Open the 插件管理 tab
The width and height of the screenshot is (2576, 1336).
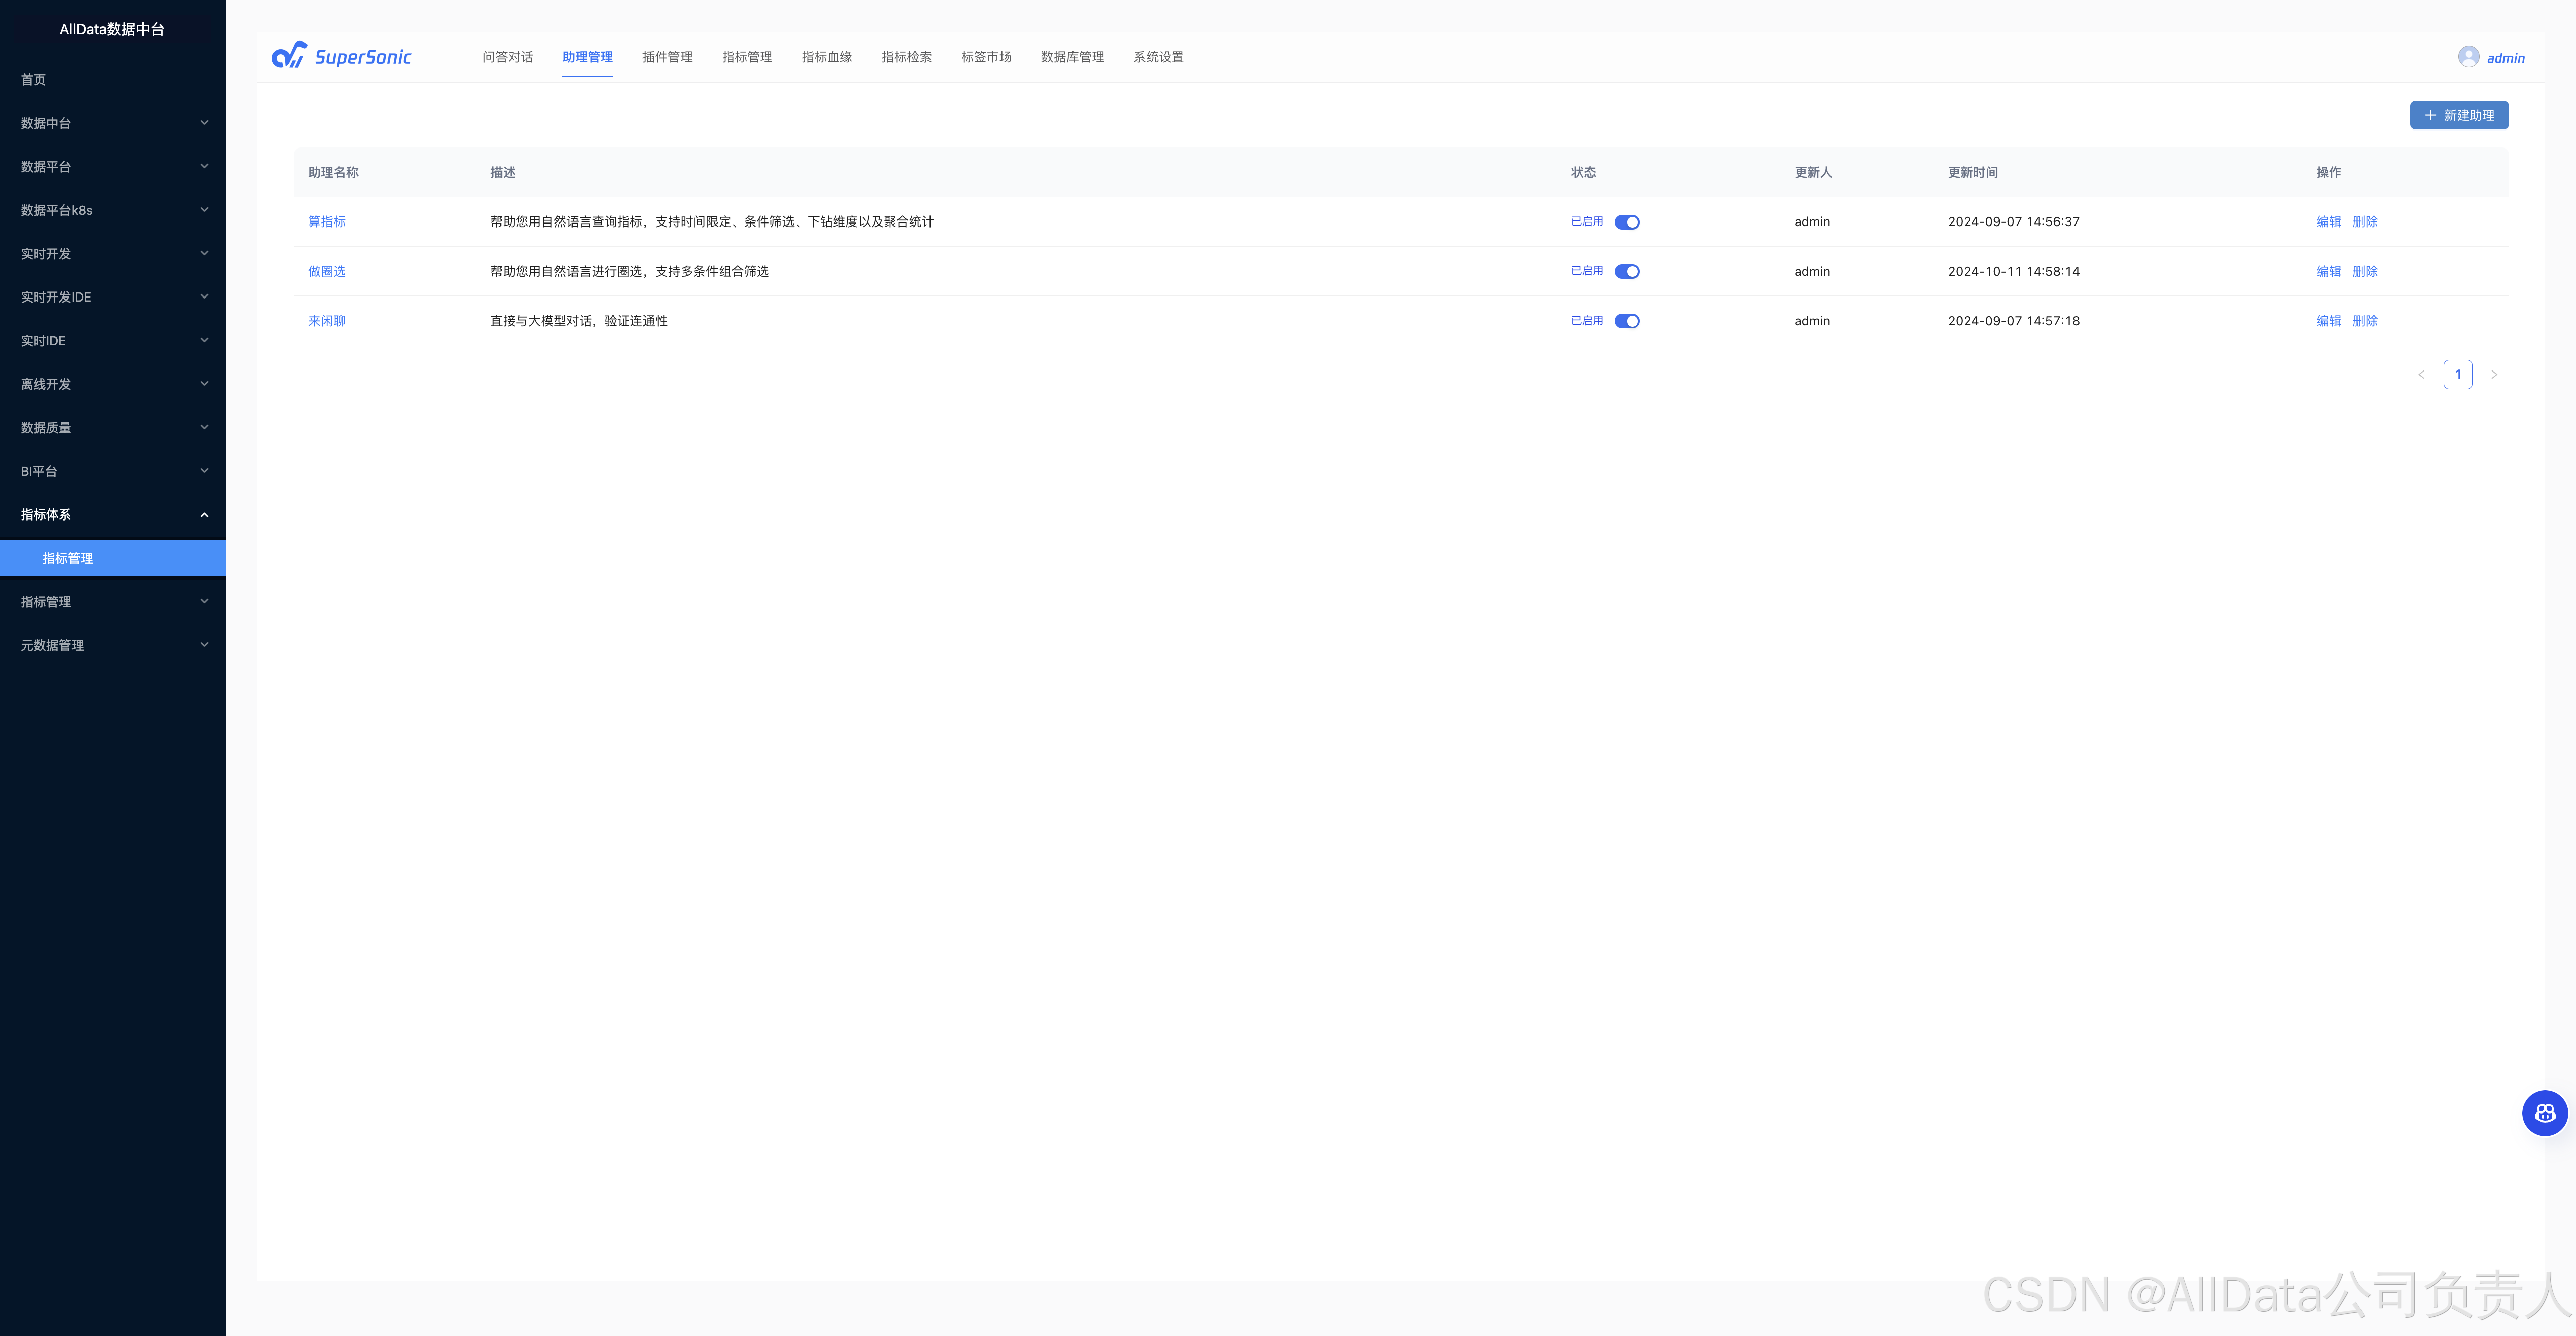(667, 57)
